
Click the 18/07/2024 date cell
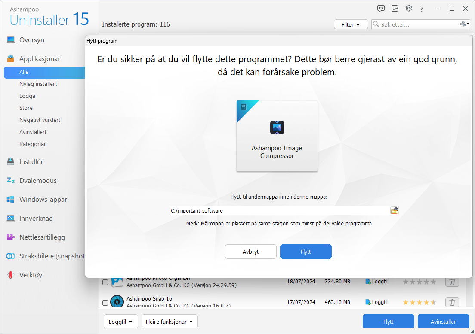pos(301,281)
